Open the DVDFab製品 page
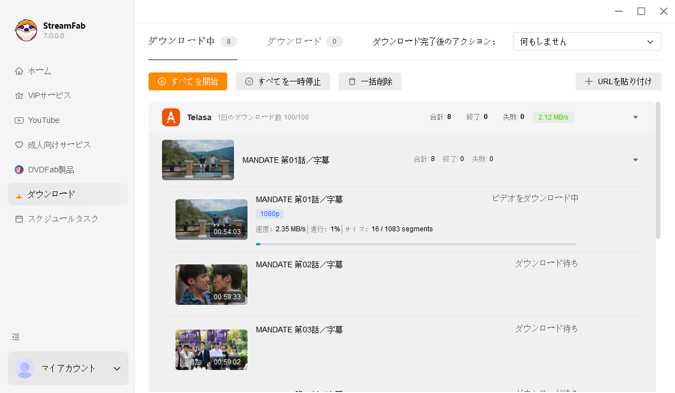 tap(51, 170)
